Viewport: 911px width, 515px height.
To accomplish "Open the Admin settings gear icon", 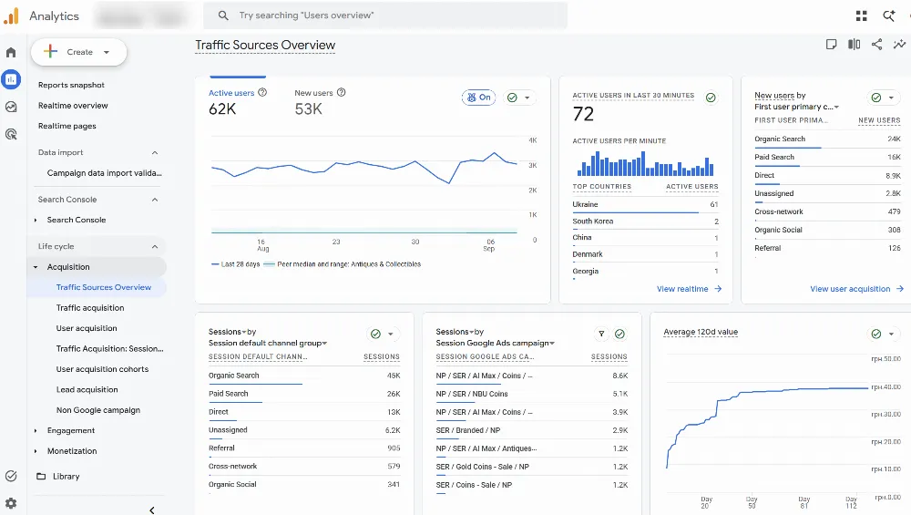I will click(11, 503).
